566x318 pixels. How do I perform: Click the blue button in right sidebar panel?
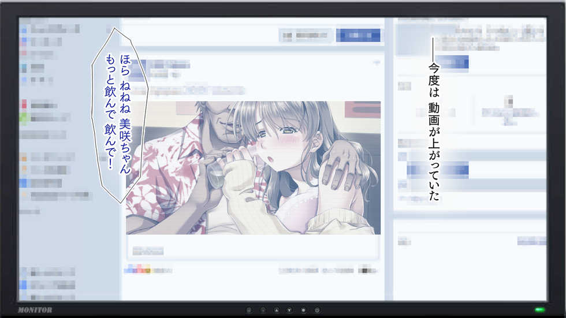451,61
